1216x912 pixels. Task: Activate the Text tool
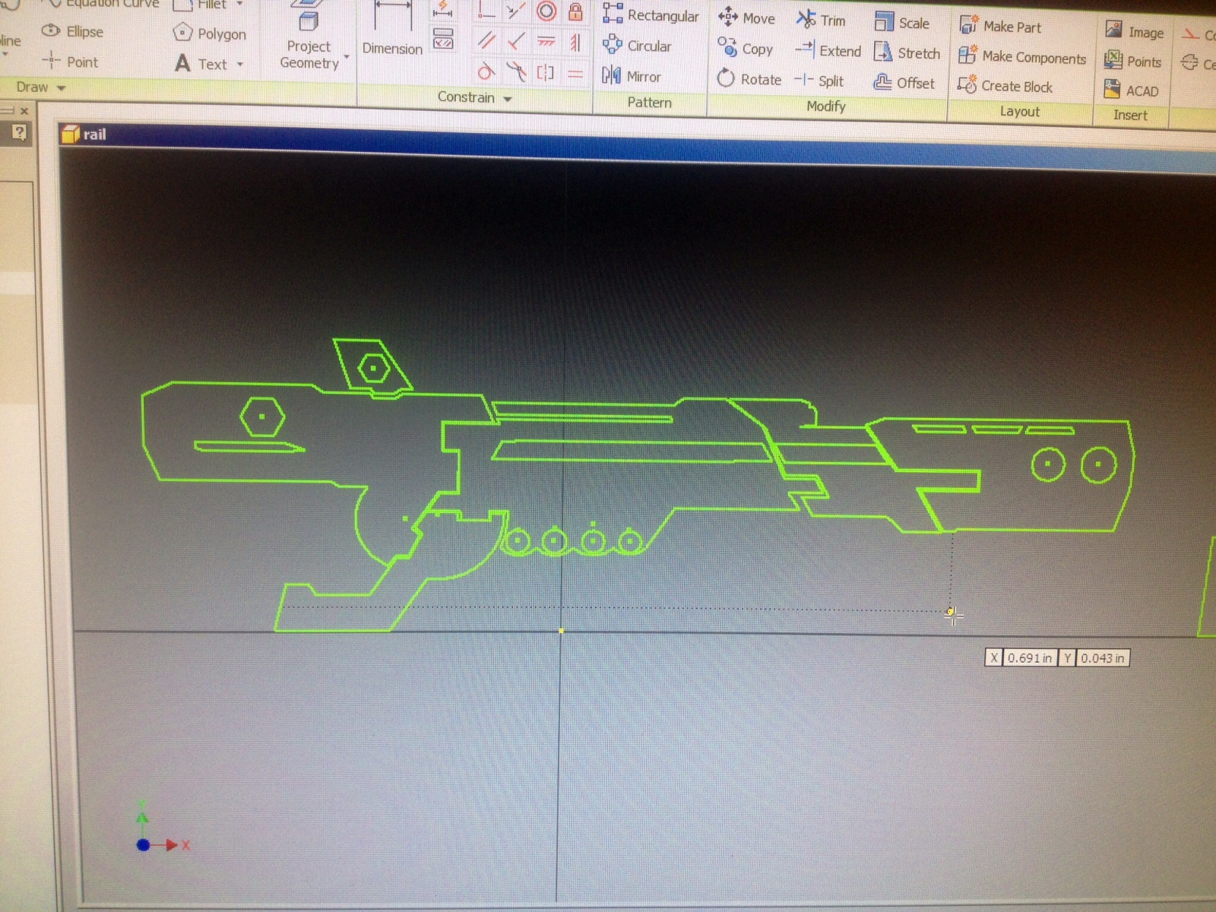201,64
